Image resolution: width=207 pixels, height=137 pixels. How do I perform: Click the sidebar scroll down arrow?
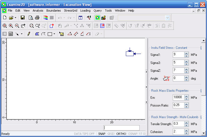pyautogui.click(x=203, y=133)
